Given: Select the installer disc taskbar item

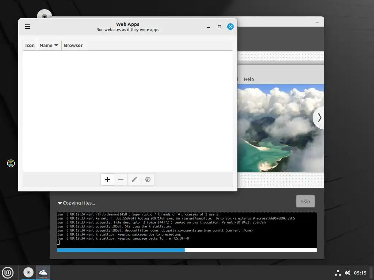Looking at the screenshot, I should tap(28, 272).
